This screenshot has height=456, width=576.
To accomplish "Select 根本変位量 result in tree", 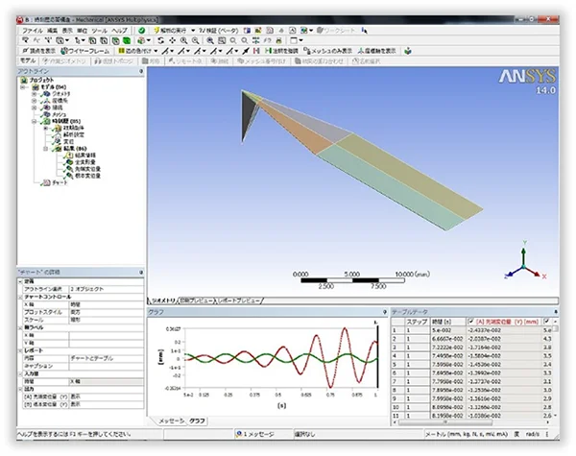I will [x=84, y=176].
